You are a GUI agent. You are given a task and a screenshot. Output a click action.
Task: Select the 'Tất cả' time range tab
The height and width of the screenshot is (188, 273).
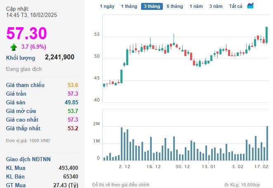click(235, 7)
